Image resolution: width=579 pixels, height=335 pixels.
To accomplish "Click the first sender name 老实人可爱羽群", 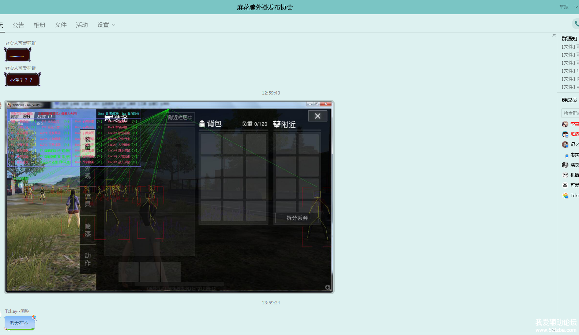I will tap(20, 43).
